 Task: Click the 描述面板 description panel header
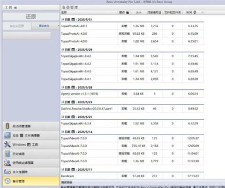pyautogui.click(x=67, y=182)
